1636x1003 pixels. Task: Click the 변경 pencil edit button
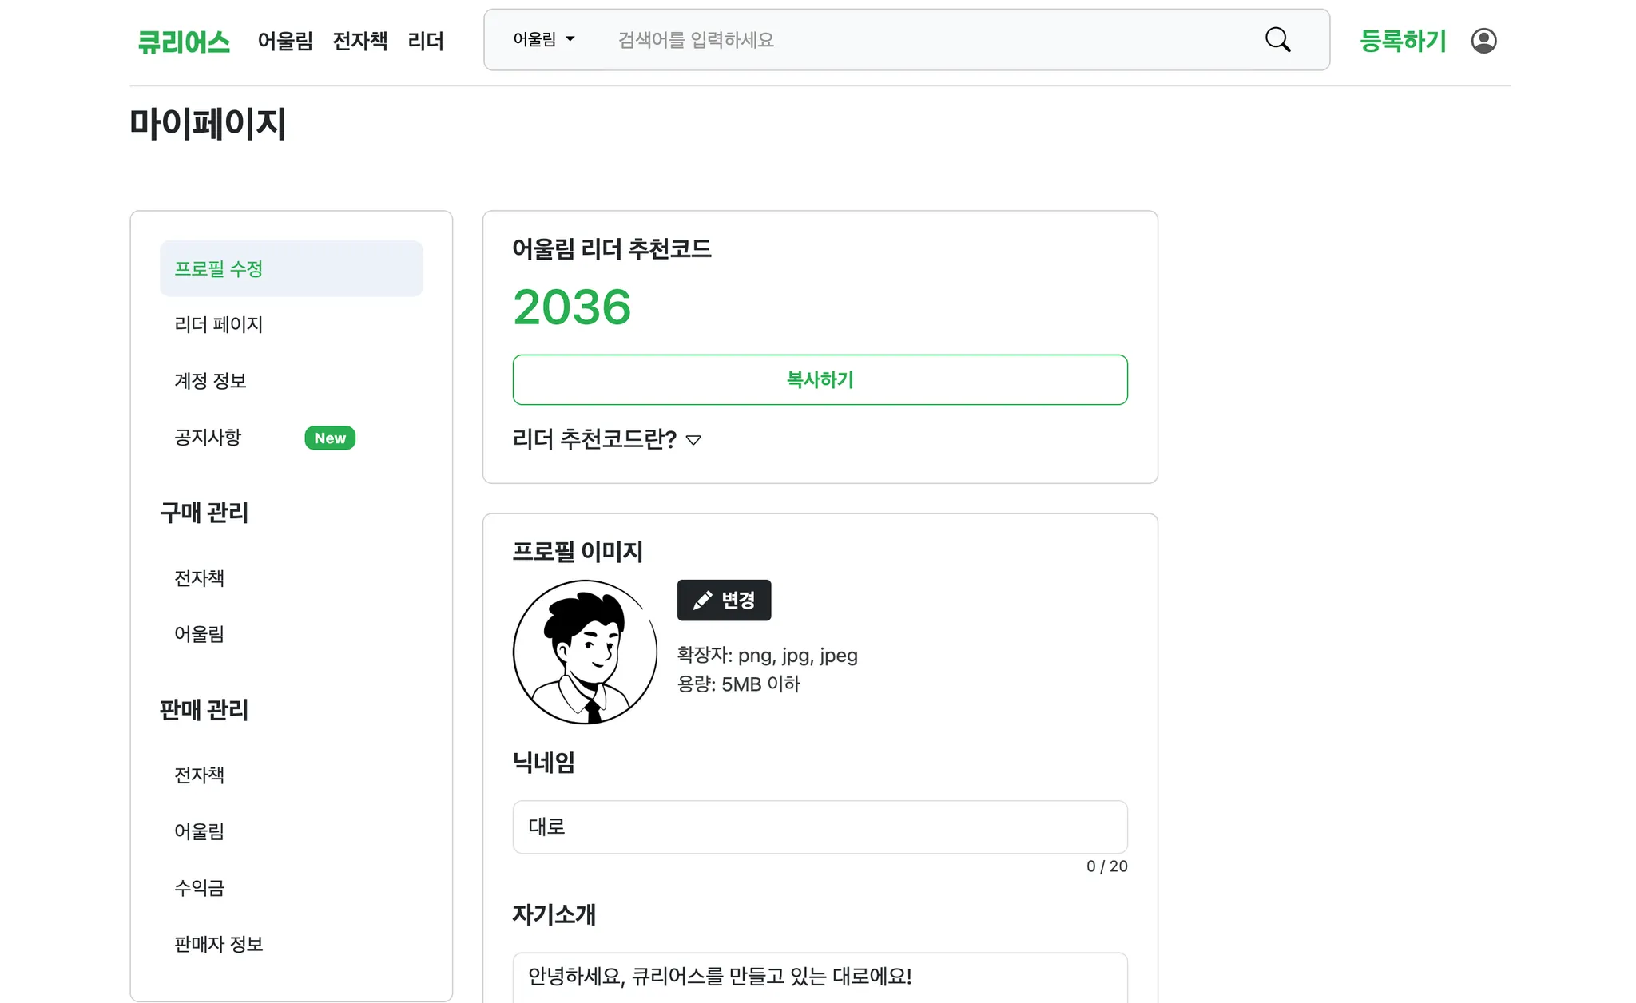[724, 600]
